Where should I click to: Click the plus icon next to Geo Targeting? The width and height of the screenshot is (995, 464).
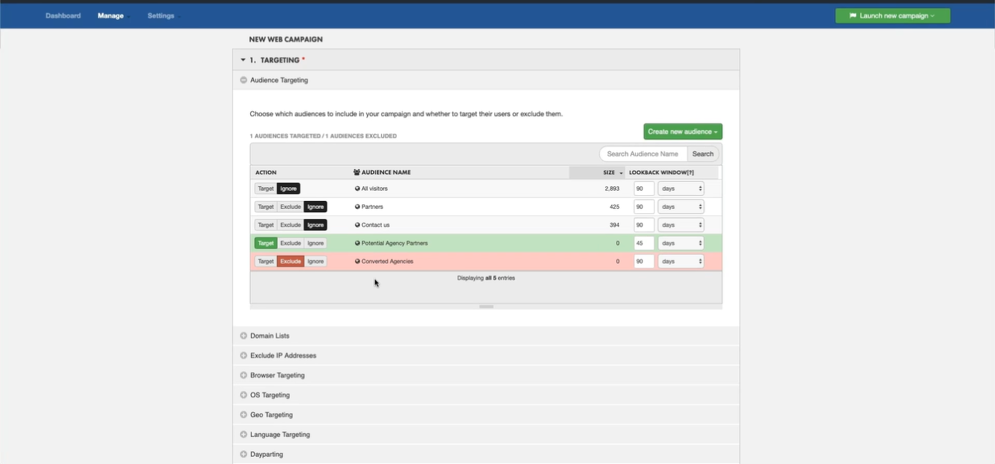coord(244,415)
